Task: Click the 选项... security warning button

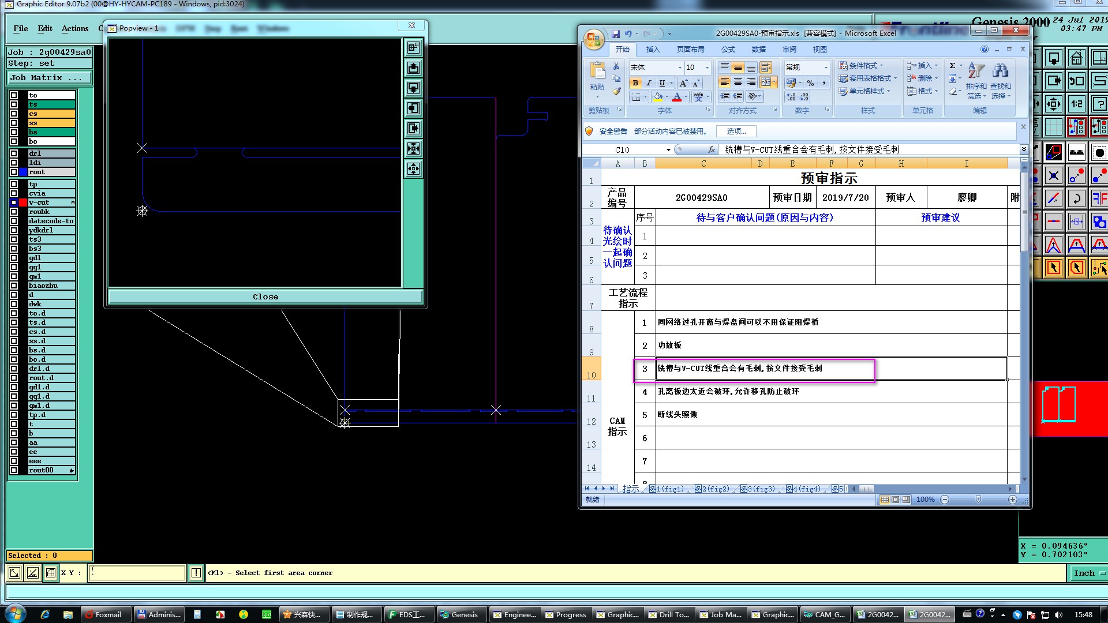Action: pos(736,131)
